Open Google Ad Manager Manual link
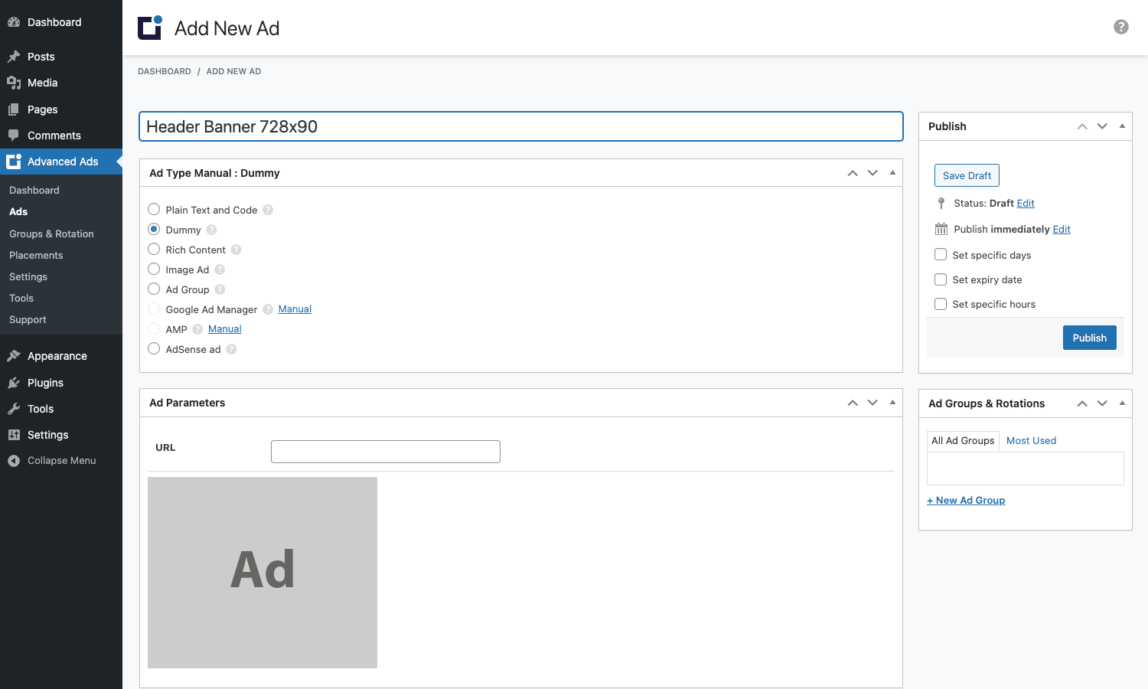Screen dimensions: 1148x689 (x=295, y=309)
